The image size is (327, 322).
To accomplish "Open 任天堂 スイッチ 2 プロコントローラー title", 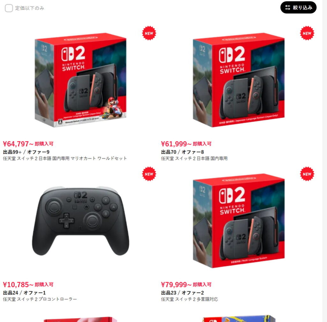I will (40, 299).
